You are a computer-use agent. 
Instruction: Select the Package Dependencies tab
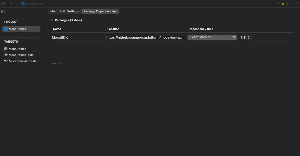coord(100,11)
